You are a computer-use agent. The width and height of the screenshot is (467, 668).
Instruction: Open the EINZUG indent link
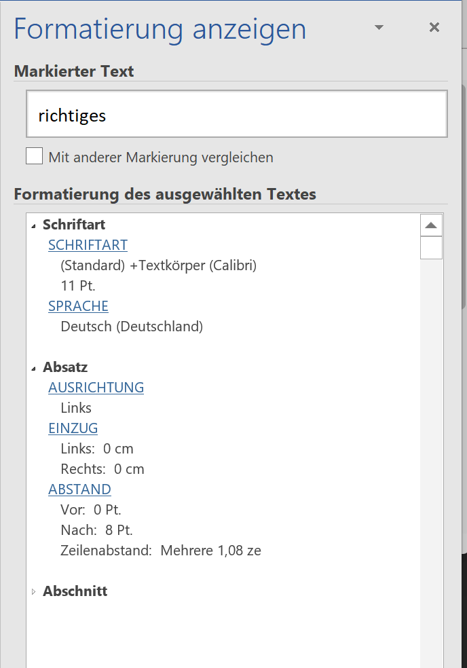[73, 428]
